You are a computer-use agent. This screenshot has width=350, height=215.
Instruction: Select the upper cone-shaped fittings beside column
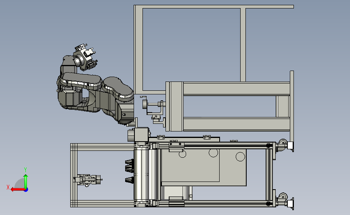click(x=129, y=166)
